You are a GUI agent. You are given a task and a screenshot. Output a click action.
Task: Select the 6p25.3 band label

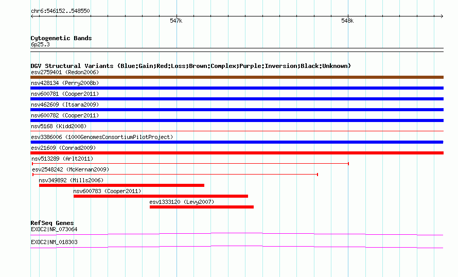coord(40,44)
